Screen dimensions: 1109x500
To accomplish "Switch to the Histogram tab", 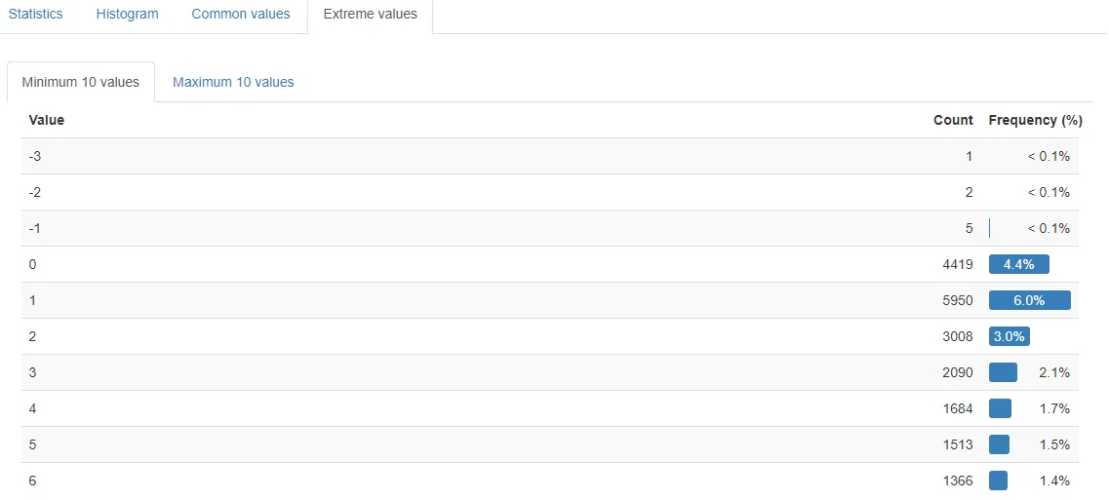I will pyautogui.click(x=128, y=15).
